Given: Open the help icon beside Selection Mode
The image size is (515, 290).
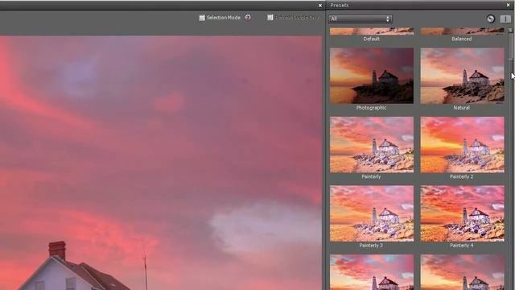Looking at the screenshot, I should click(x=248, y=18).
